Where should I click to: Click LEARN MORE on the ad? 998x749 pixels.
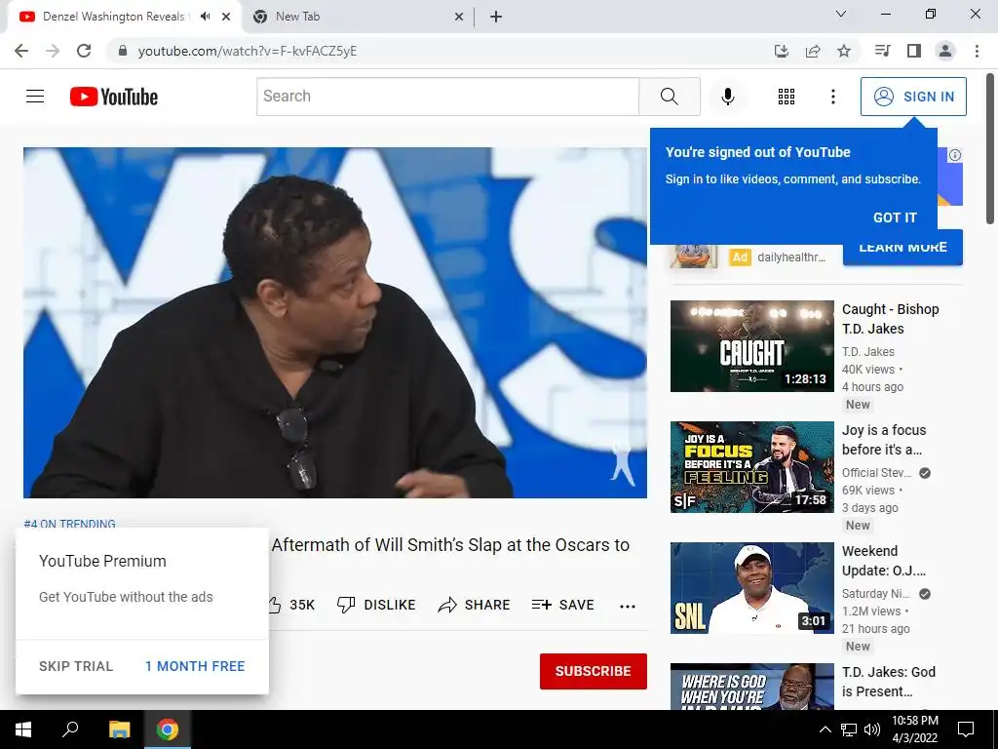[902, 249]
